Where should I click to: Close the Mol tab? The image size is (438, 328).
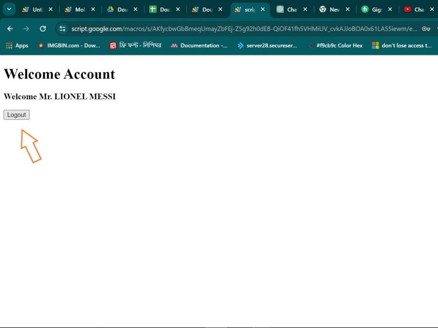[x=93, y=9]
